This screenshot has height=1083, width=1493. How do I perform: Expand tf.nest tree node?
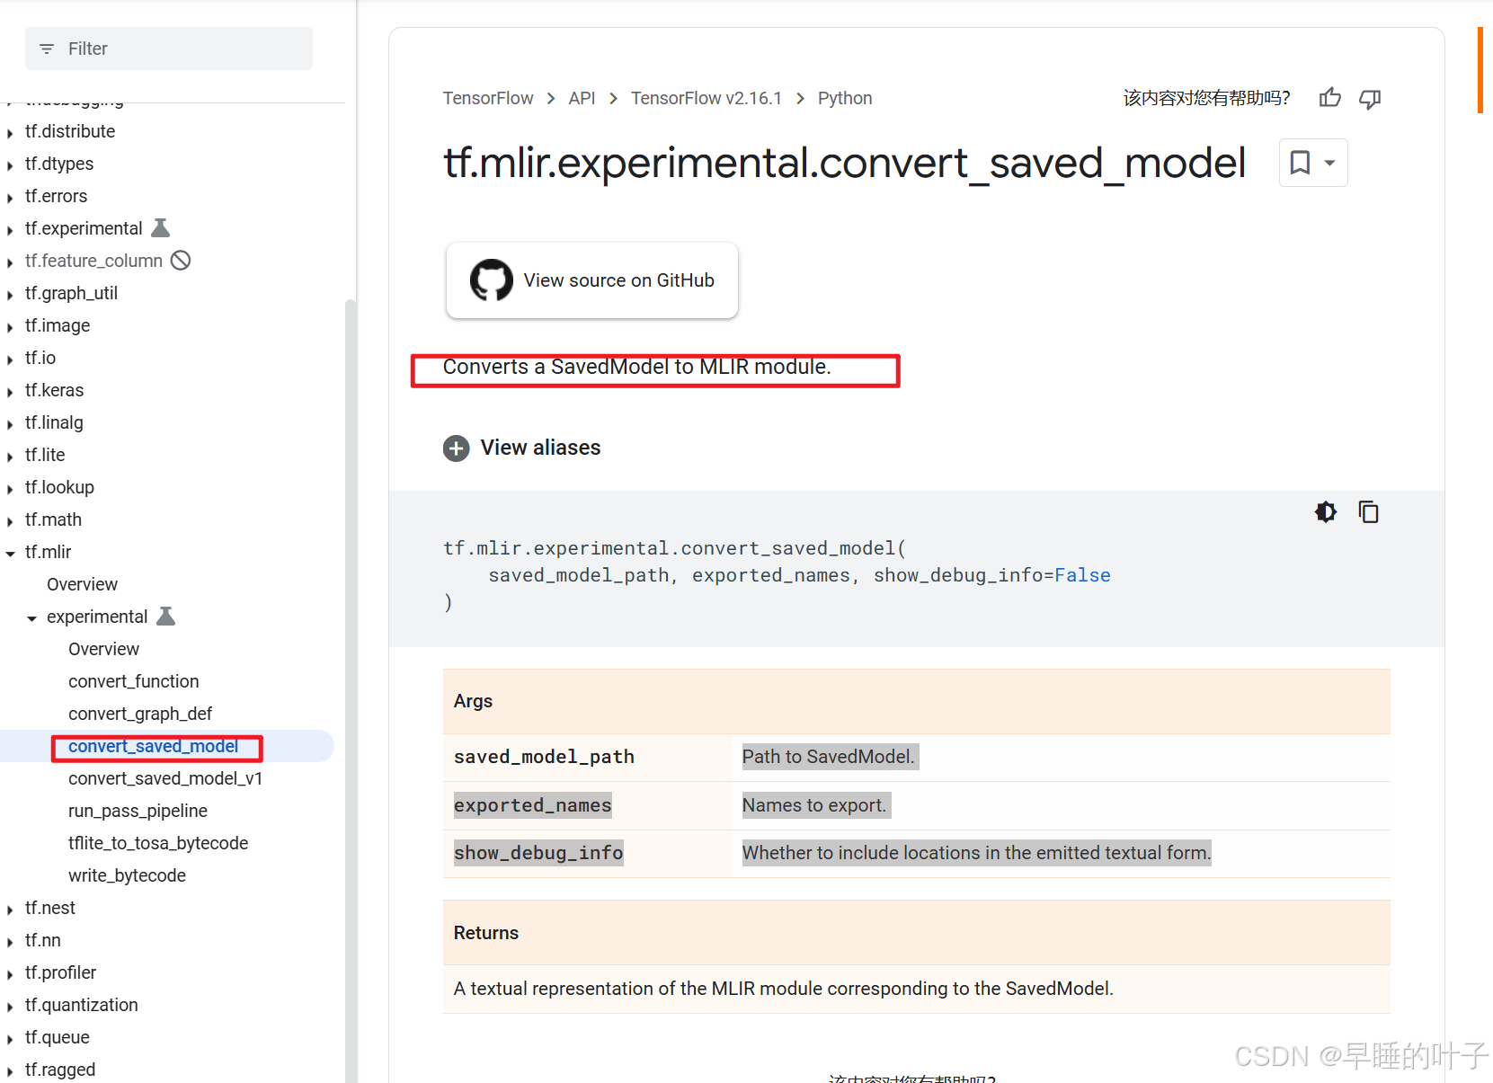(x=10, y=910)
